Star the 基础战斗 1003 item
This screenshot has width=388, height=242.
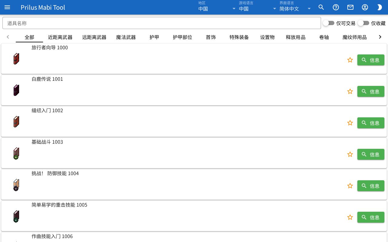click(x=350, y=154)
